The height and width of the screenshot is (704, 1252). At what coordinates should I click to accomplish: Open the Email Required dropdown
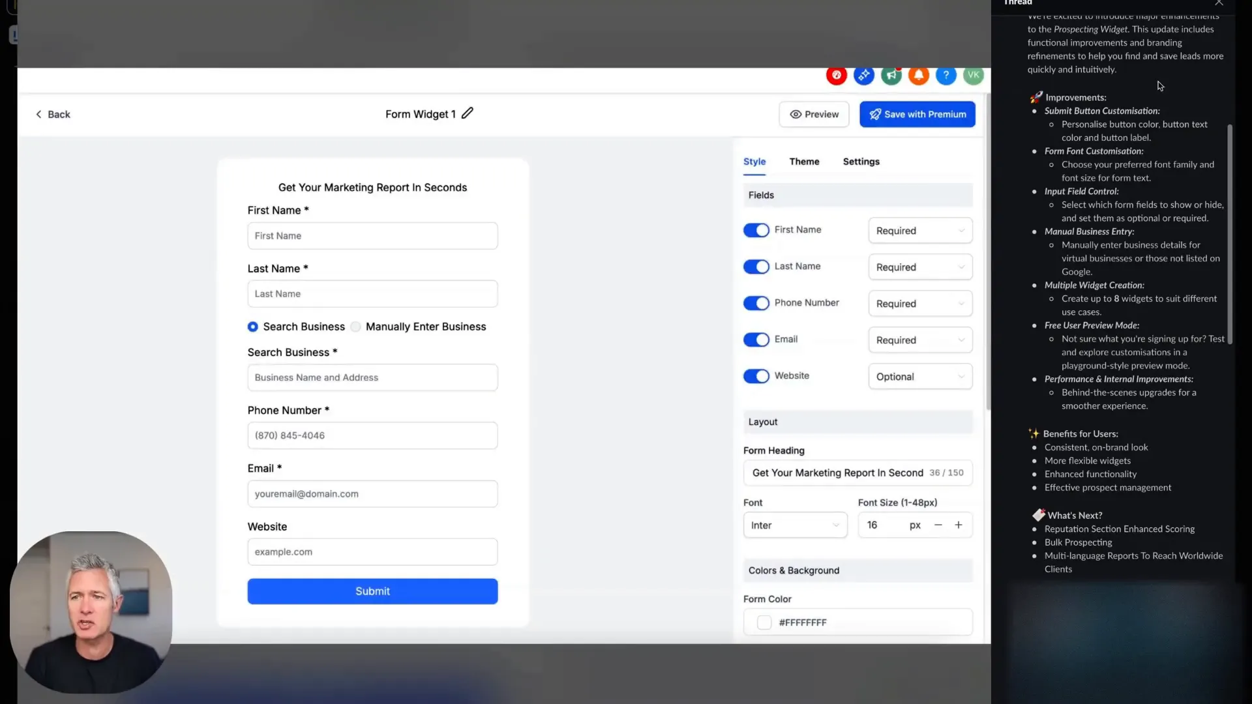coord(920,340)
